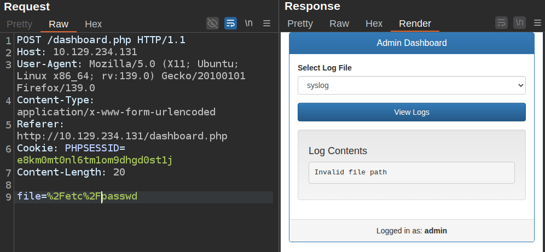Click the POST /dashboard.php request line
Image resolution: width=545 pixels, height=252 pixels.
click(101, 40)
